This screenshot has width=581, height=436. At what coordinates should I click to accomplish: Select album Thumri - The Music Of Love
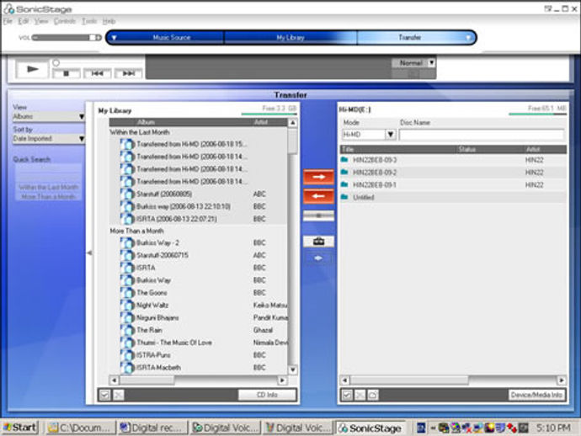174,343
